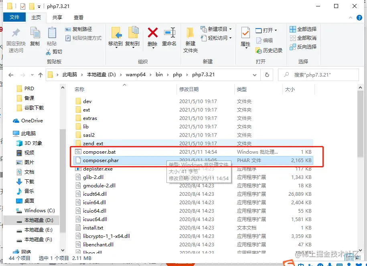Click the Properties (属性) icon
367x266 pixels.
coord(245,33)
